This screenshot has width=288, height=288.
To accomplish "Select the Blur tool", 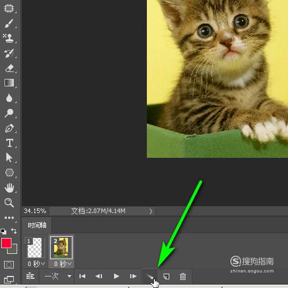I will pos(9,98).
